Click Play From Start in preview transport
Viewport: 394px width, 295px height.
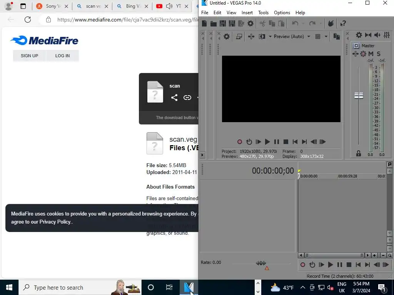(258, 142)
